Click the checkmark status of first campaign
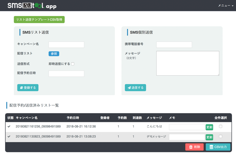The width and height of the screenshot is (236, 154). click(9, 126)
